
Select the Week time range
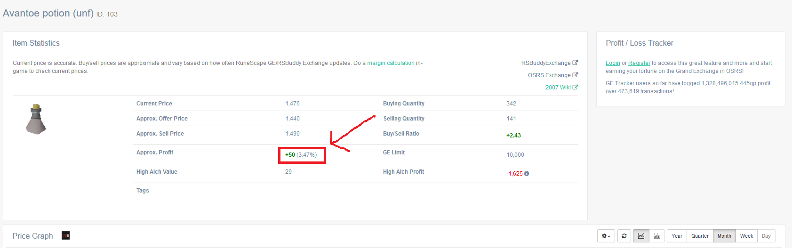point(746,236)
